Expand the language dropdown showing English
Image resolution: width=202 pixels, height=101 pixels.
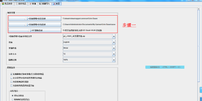(89, 42)
